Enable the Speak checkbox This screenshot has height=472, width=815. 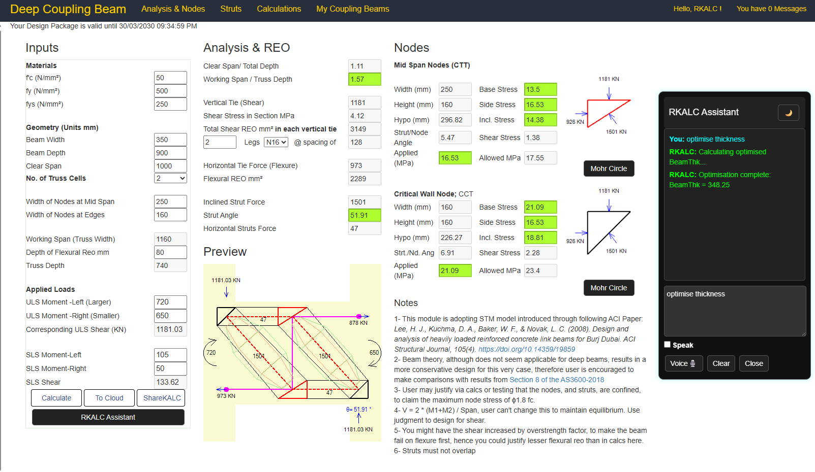point(668,345)
